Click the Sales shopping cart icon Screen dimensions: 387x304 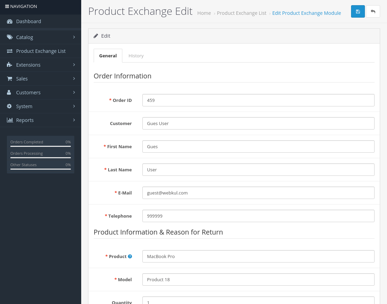[9, 78]
